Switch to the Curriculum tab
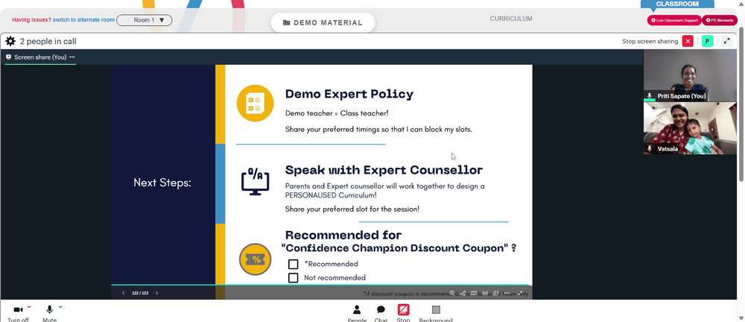The height and width of the screenshot is (322, 745). pyautogui.click(x=511, y=19)
